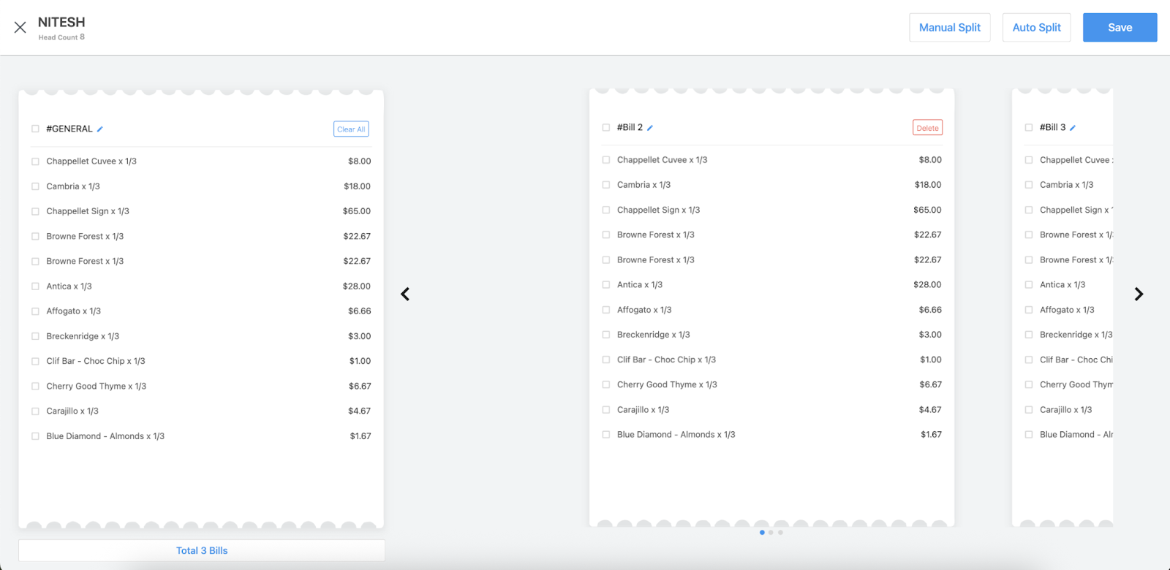Rename #Bill 3 using its pencil icon

[x=1073, y=128]
